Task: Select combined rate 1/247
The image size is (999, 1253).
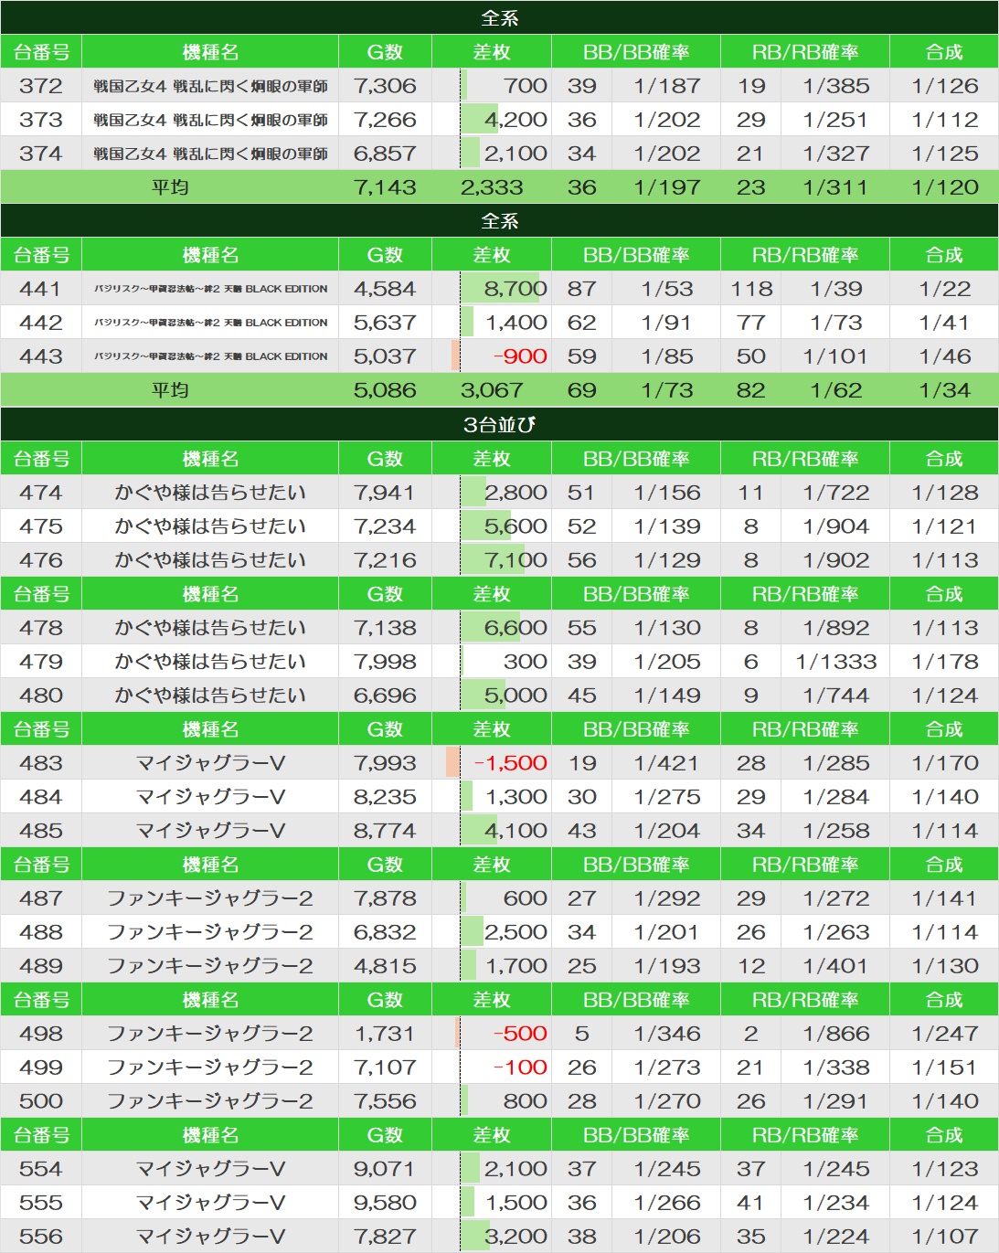Action: point(945,1034)
